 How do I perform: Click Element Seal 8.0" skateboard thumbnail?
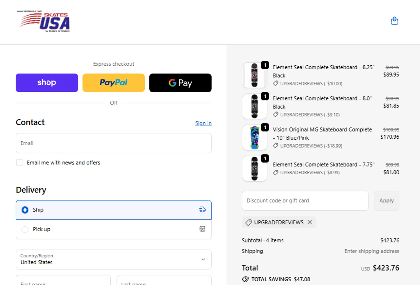click(x=255, y=106)
